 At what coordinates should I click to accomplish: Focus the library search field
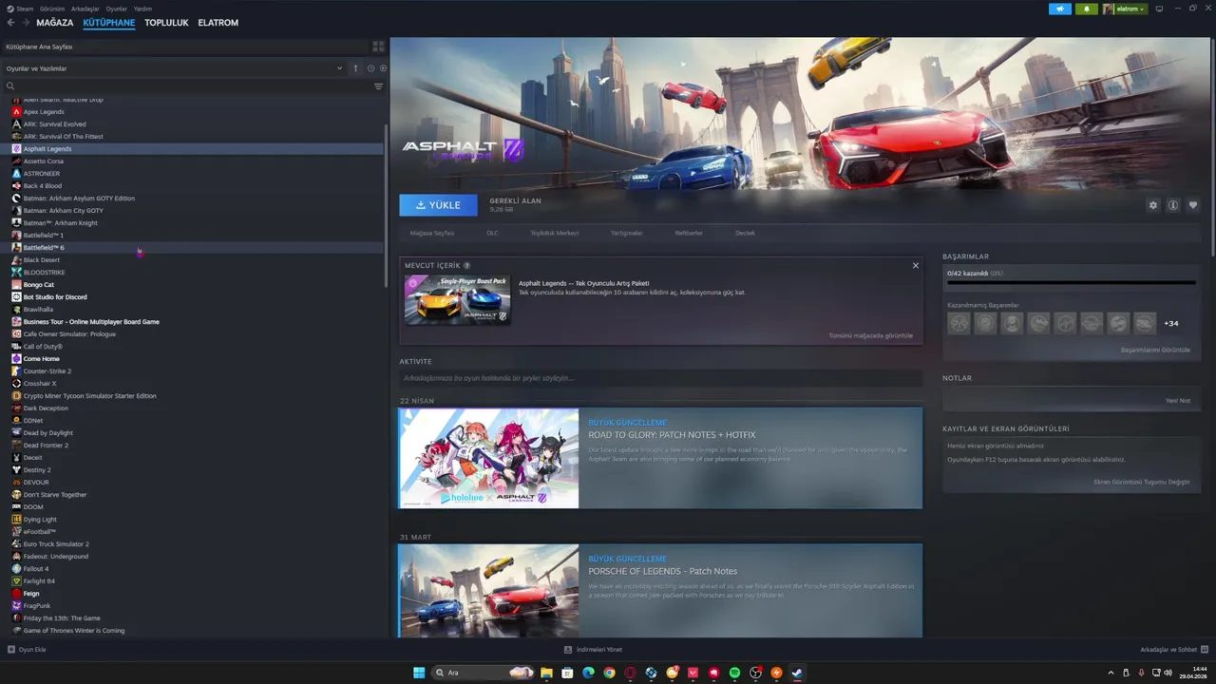187,86
